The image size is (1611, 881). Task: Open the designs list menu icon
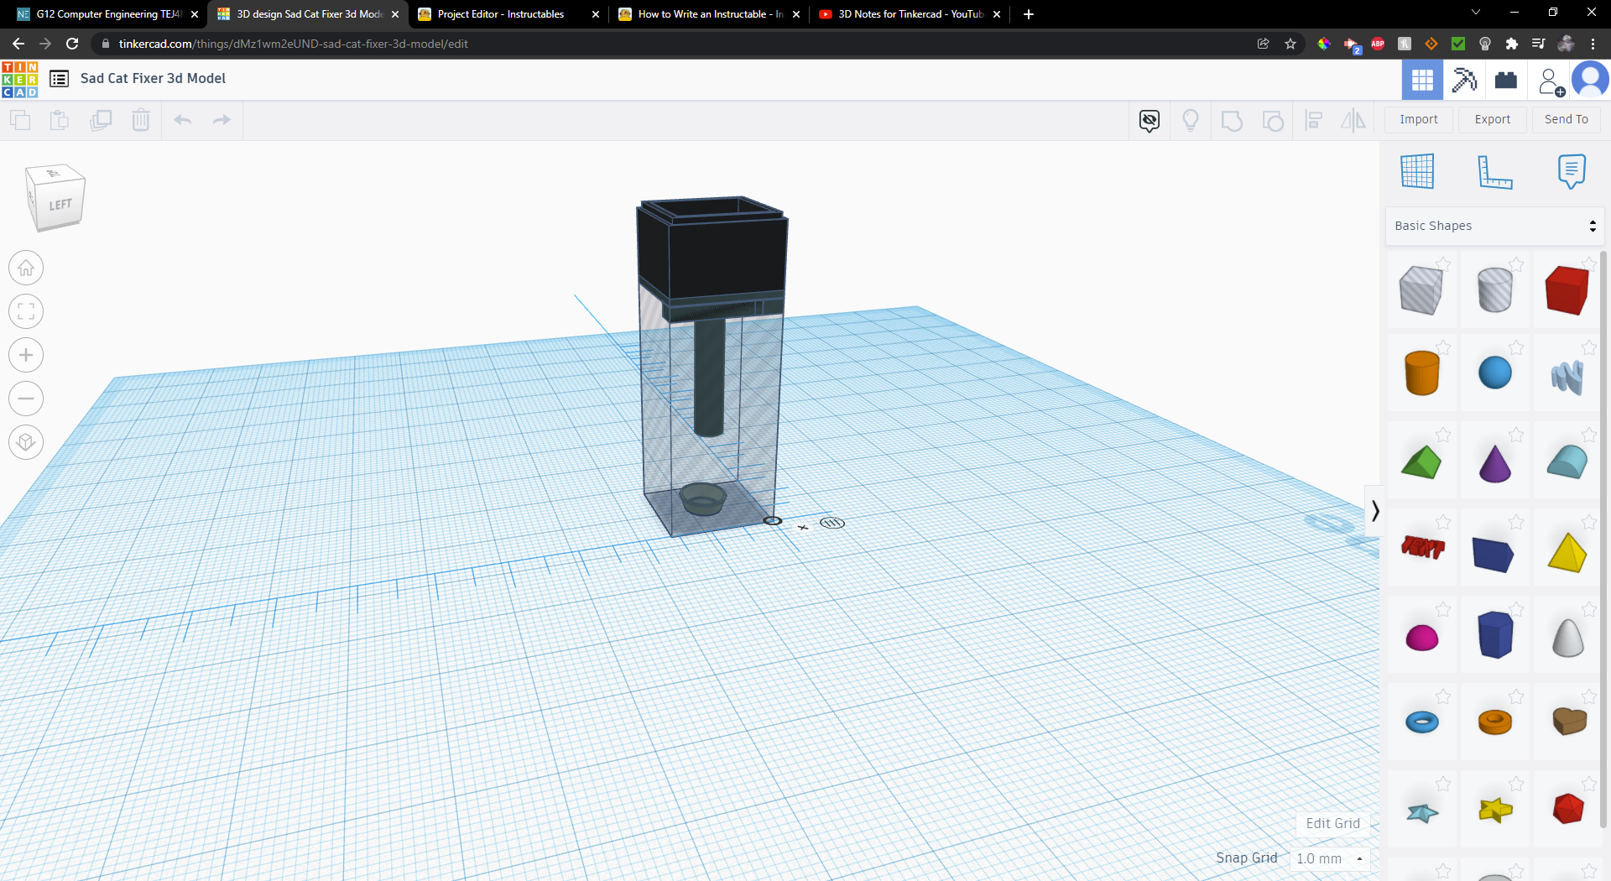[59, 79]
